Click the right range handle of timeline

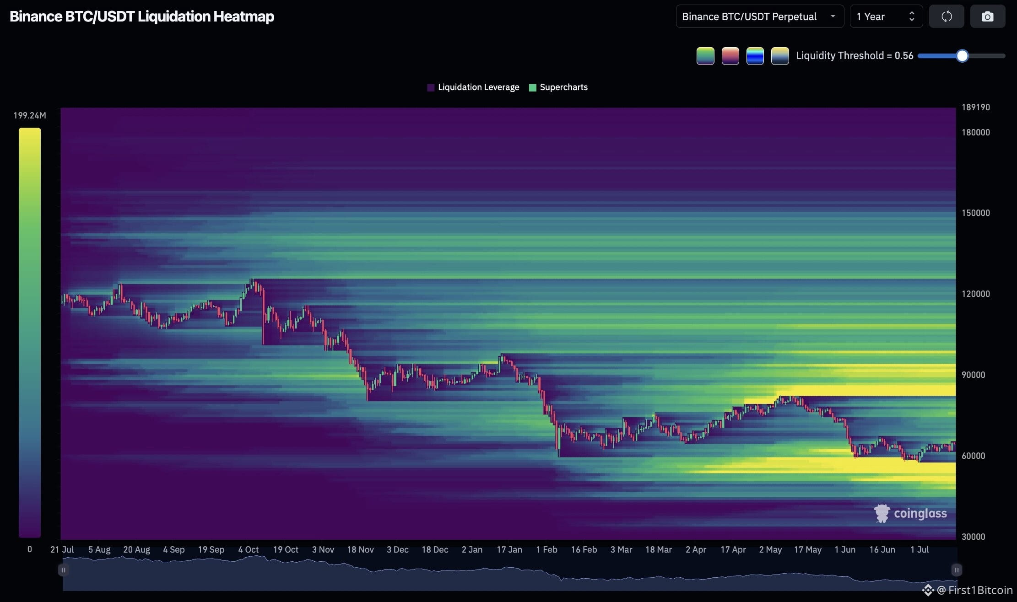pos(956,570)
